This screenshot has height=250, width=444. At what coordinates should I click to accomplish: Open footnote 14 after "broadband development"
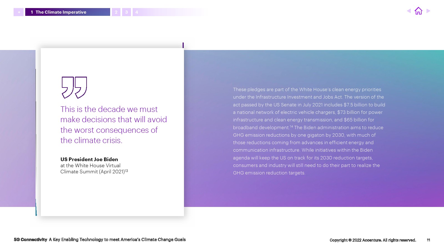click(x=291, y=126)
